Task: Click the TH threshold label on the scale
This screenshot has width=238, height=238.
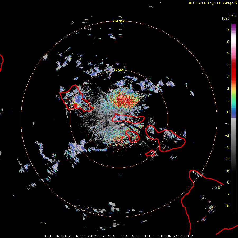Action: 227,206
